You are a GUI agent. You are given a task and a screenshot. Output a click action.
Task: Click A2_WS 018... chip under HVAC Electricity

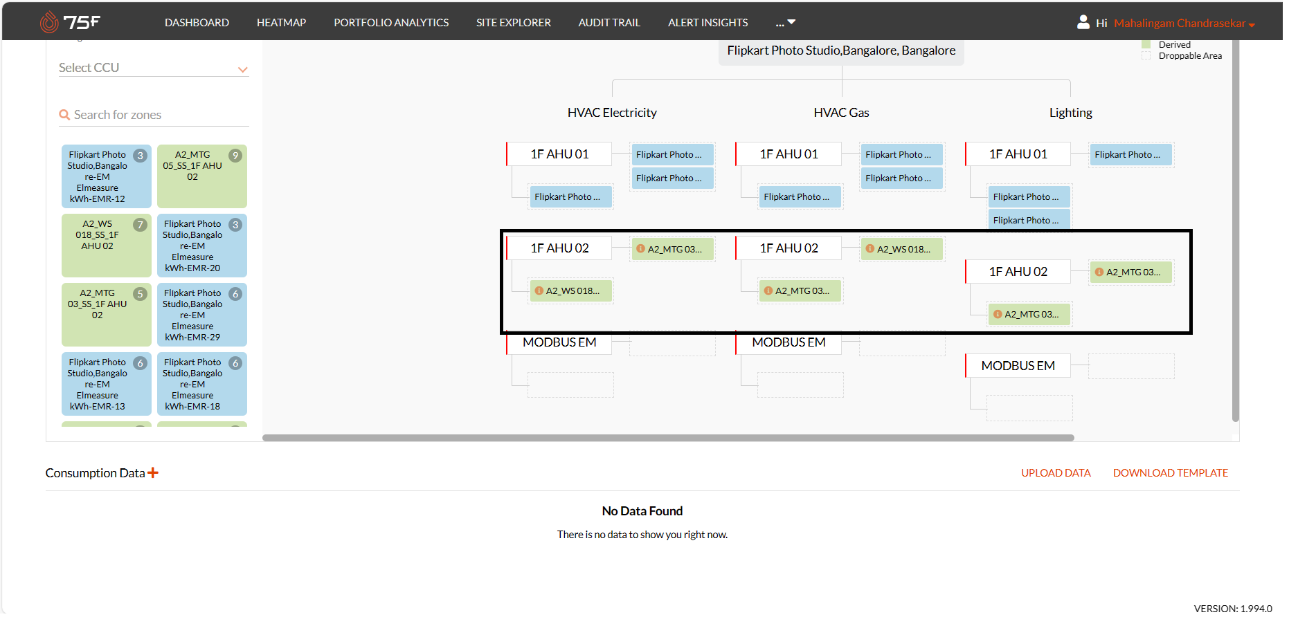tap(571, 291)
